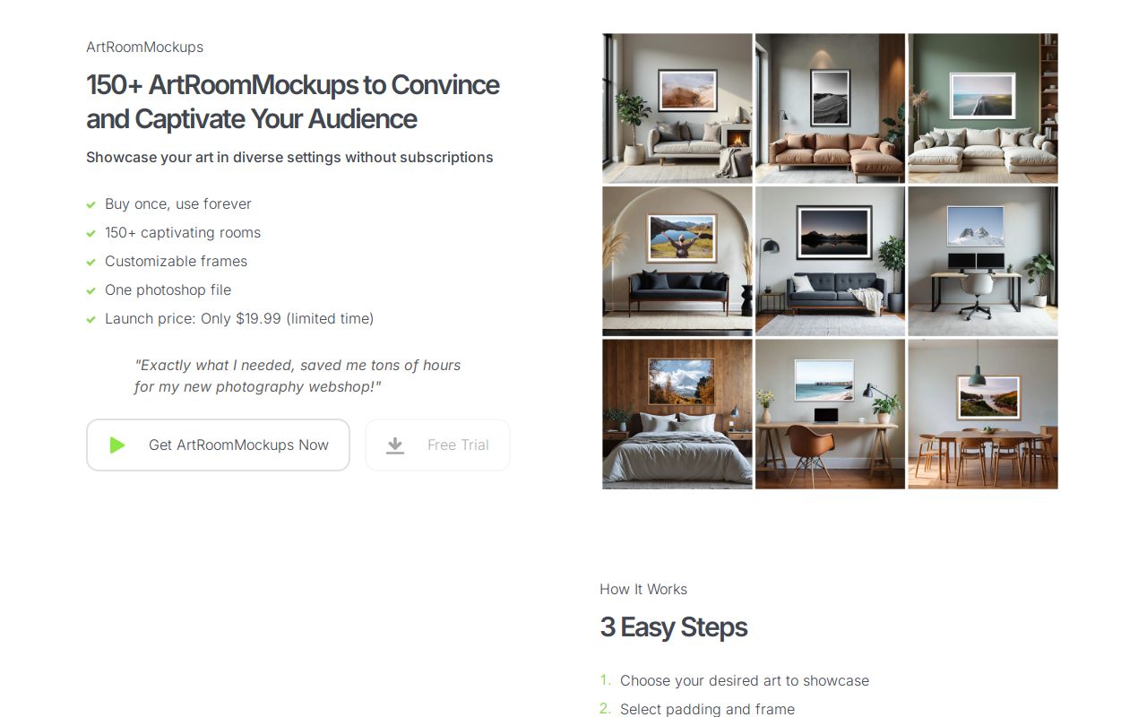
Task: Open the dark gray sofa mockup thumbnail
Action: pyautogui.click(x=830, y=261)
